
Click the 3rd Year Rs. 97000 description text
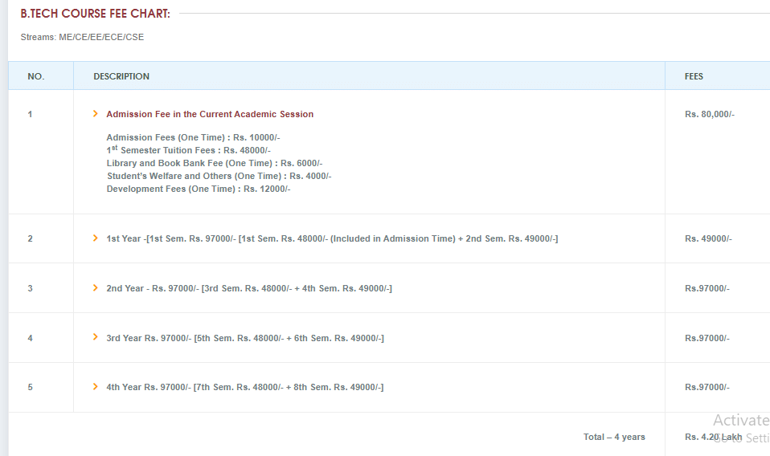click(245, 338)
